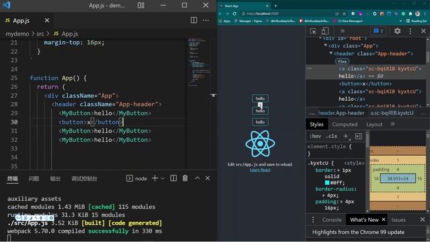Show more Styles sidebar tabs

pos(392,124)
